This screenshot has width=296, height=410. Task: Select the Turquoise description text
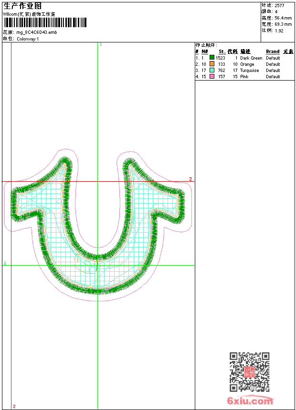[250, 71]
